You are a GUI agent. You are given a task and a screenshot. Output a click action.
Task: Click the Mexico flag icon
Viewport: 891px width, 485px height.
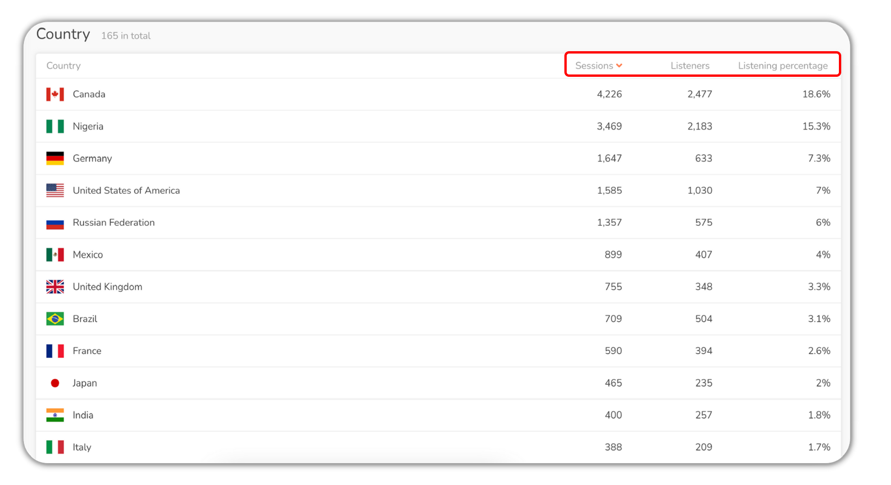(x=55, y=255)
